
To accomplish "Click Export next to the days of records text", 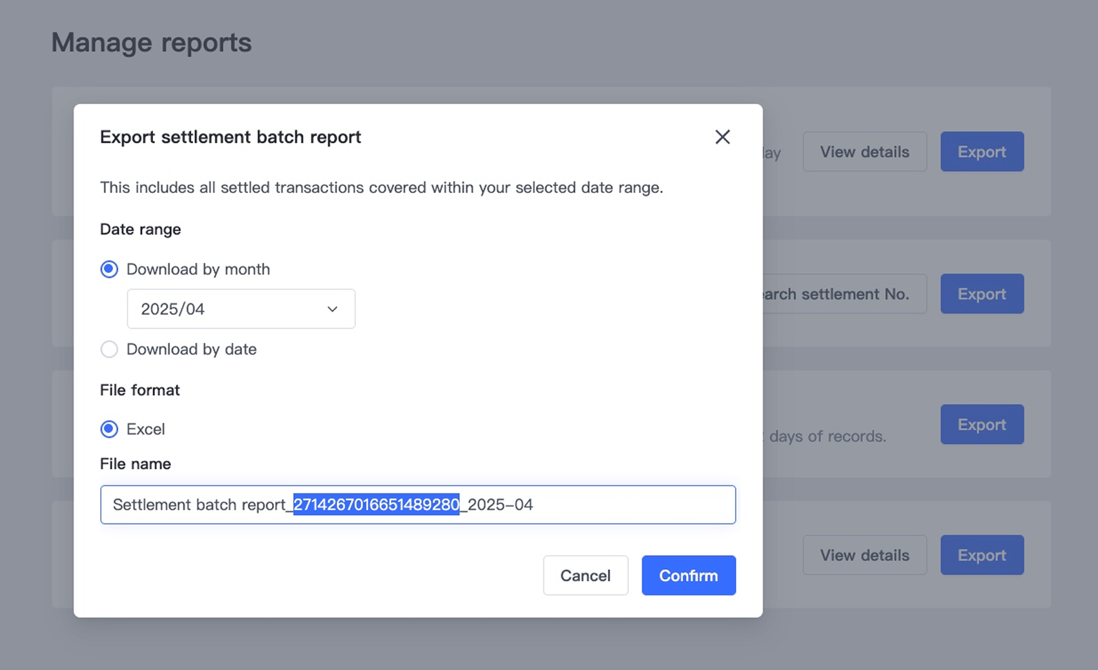I will (981, 424).
